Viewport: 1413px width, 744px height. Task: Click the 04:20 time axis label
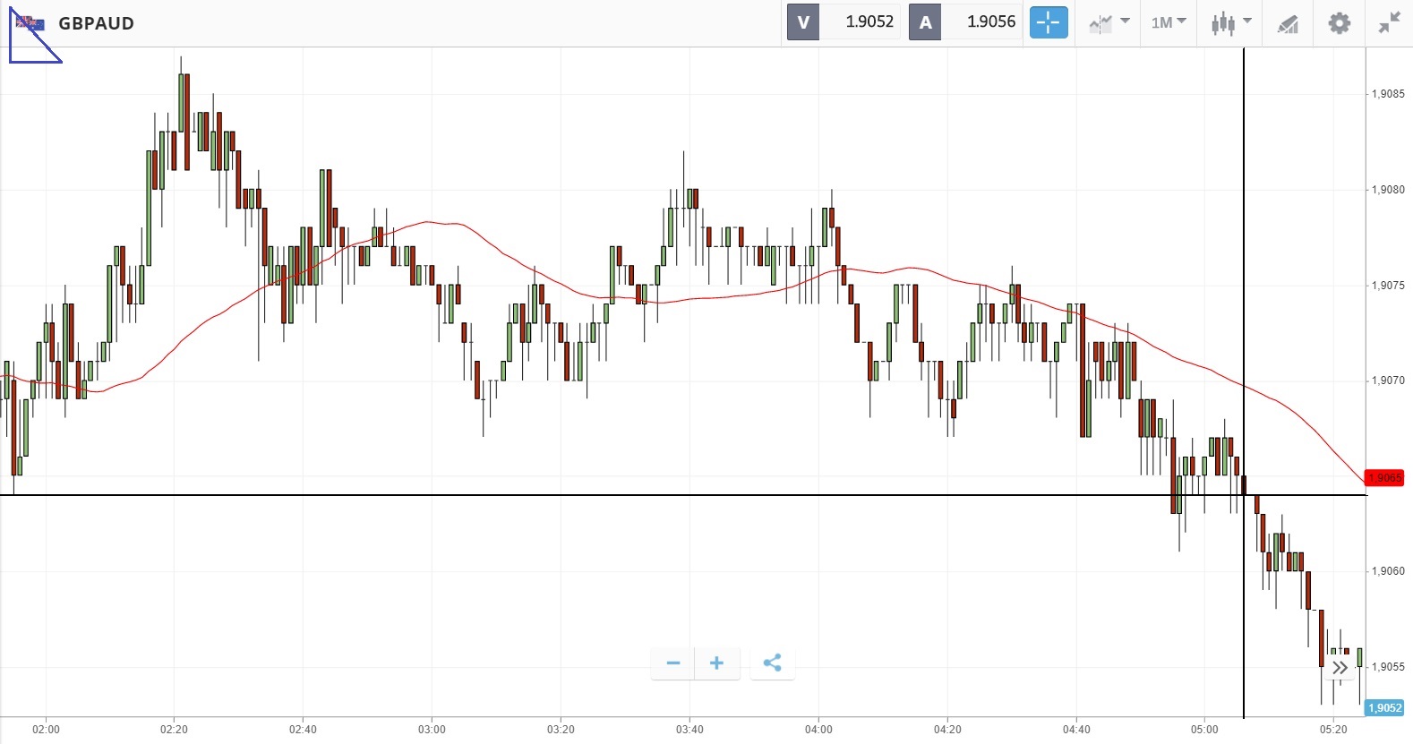[947, 730]
